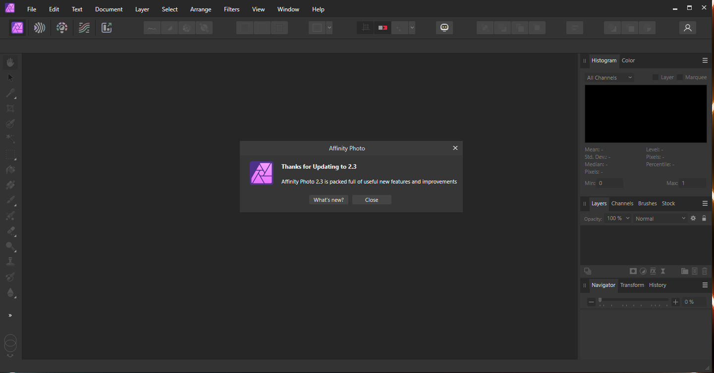
Task: Select the Flood Select magic wand tool
Action: [10, 139]
